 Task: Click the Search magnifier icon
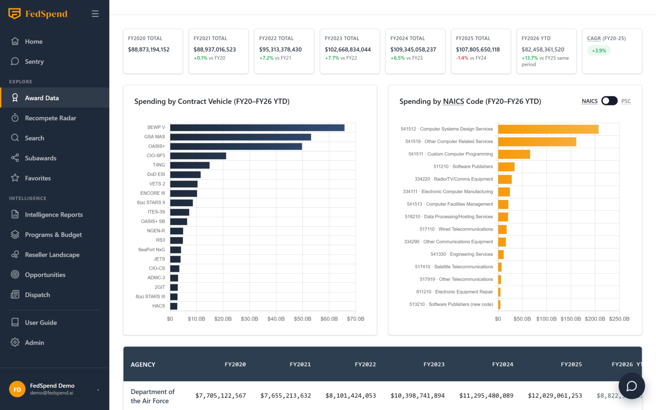tap(15, 138)
